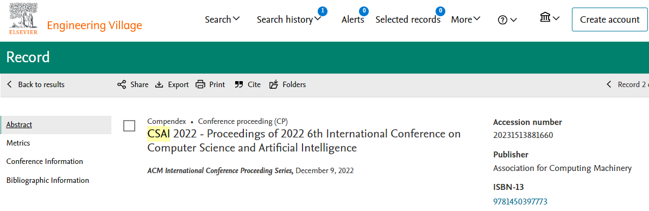Click publisher Association for Computing Machinery
This screenshot has width=649, height=211.
pos(563,168)
